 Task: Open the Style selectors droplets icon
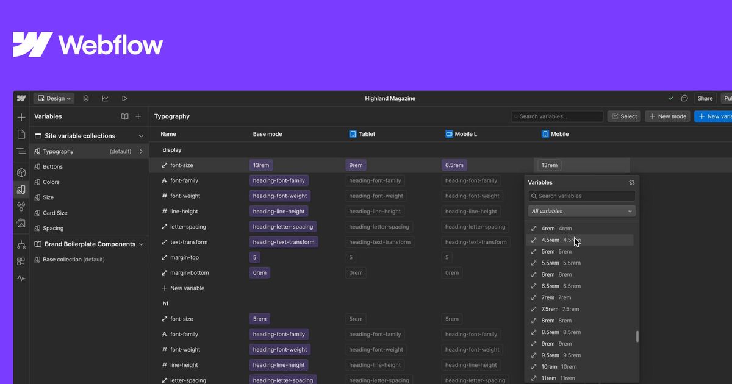pyautogui.click(x=21, y=207)
